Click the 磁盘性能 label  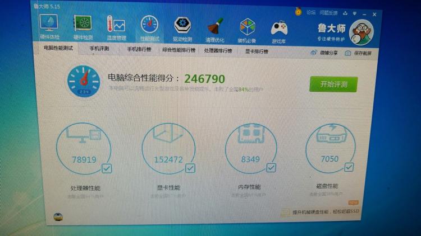(327, 186)
